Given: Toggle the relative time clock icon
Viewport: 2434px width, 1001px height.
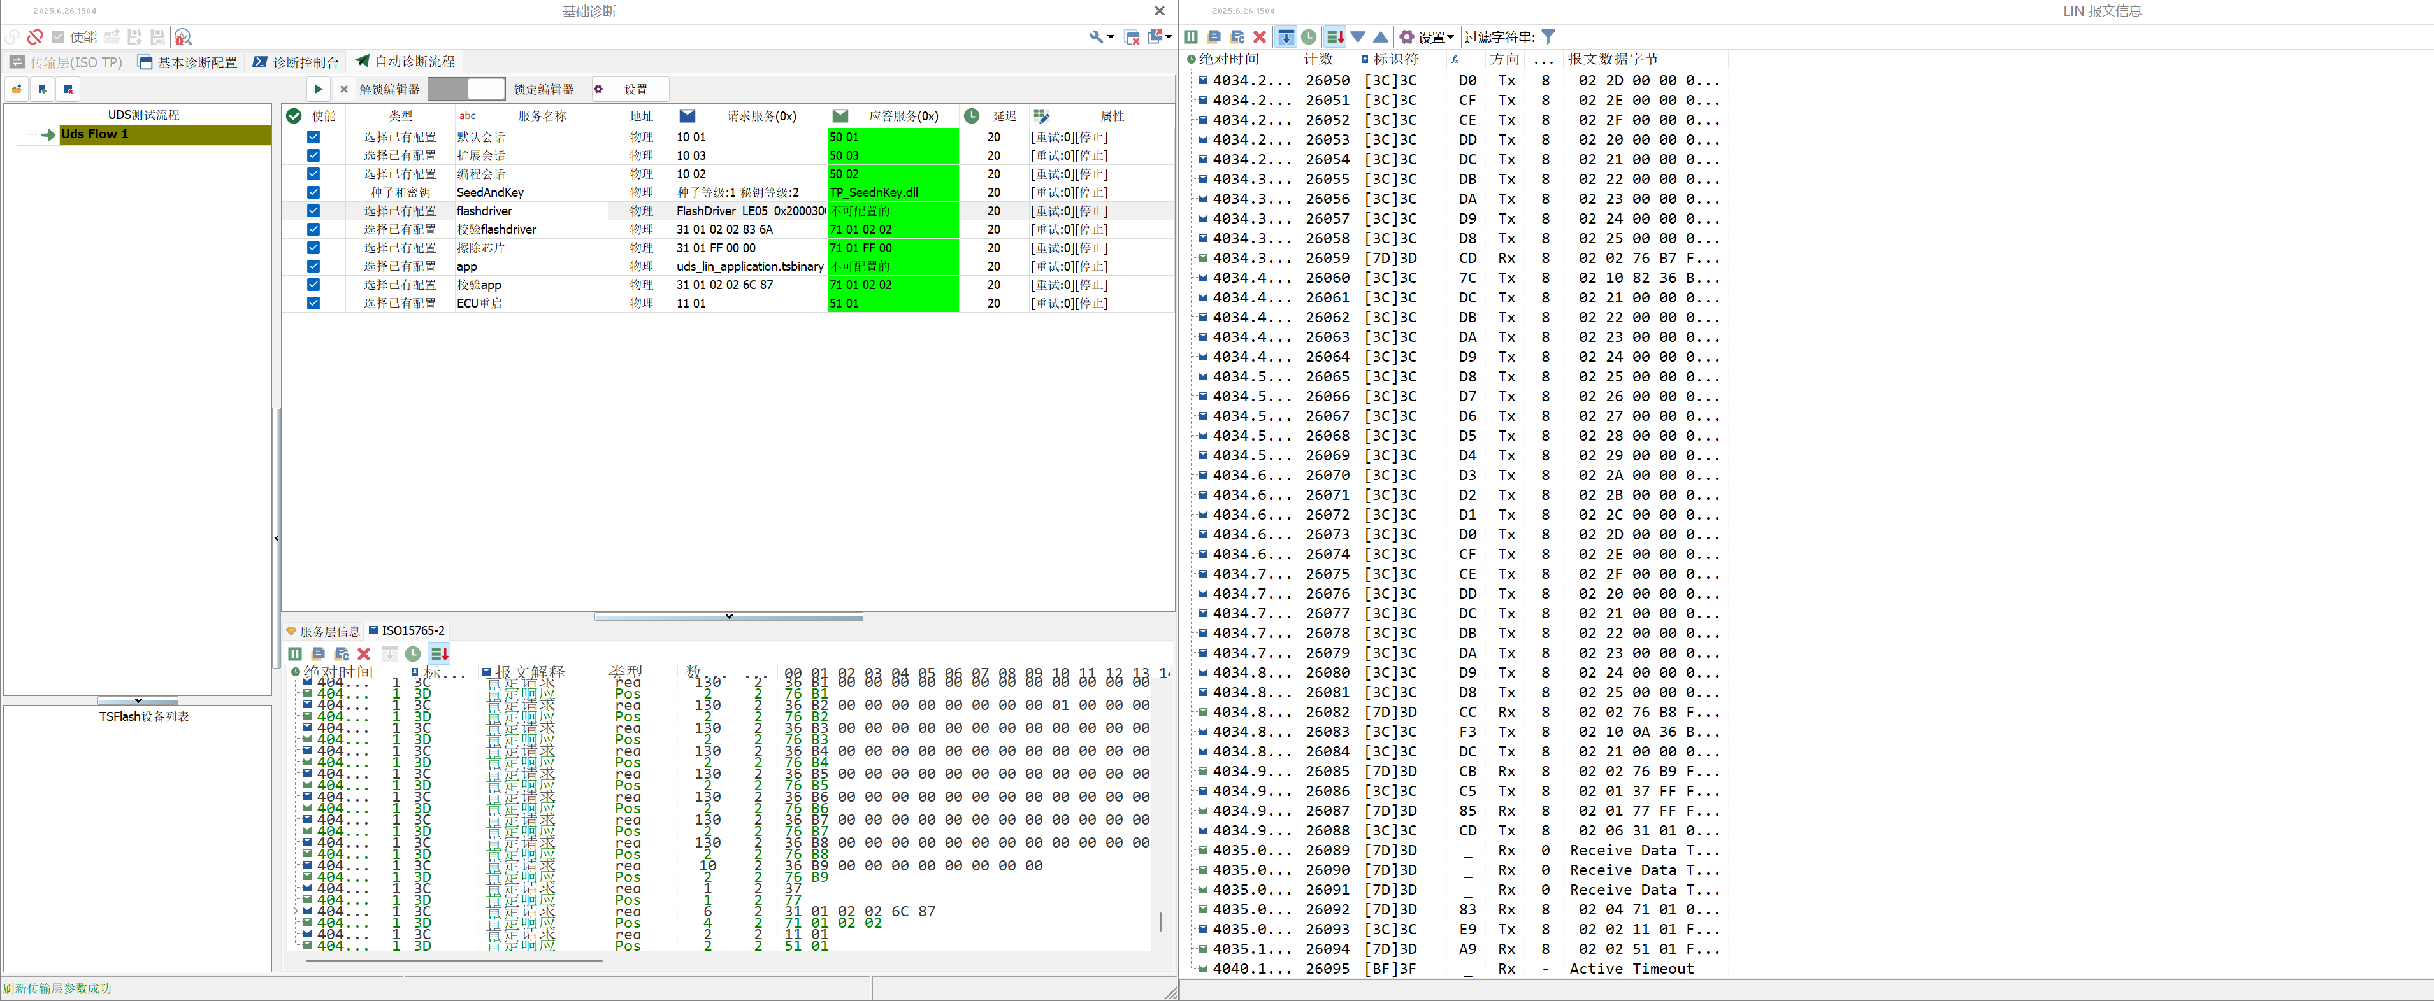Looking at the screenshot, I should pyautogui.click(x=1309, y=37).
